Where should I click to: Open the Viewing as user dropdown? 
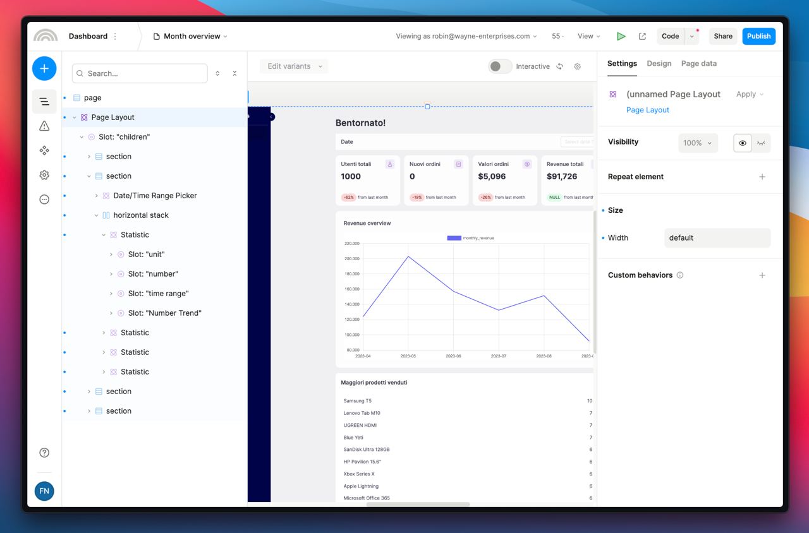tap(466, 36)
